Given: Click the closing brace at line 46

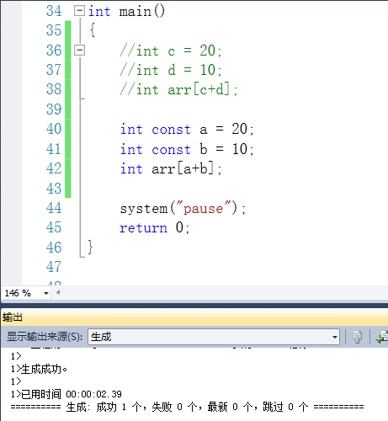Looking at the screenshot, I should (x=90, y=248).
